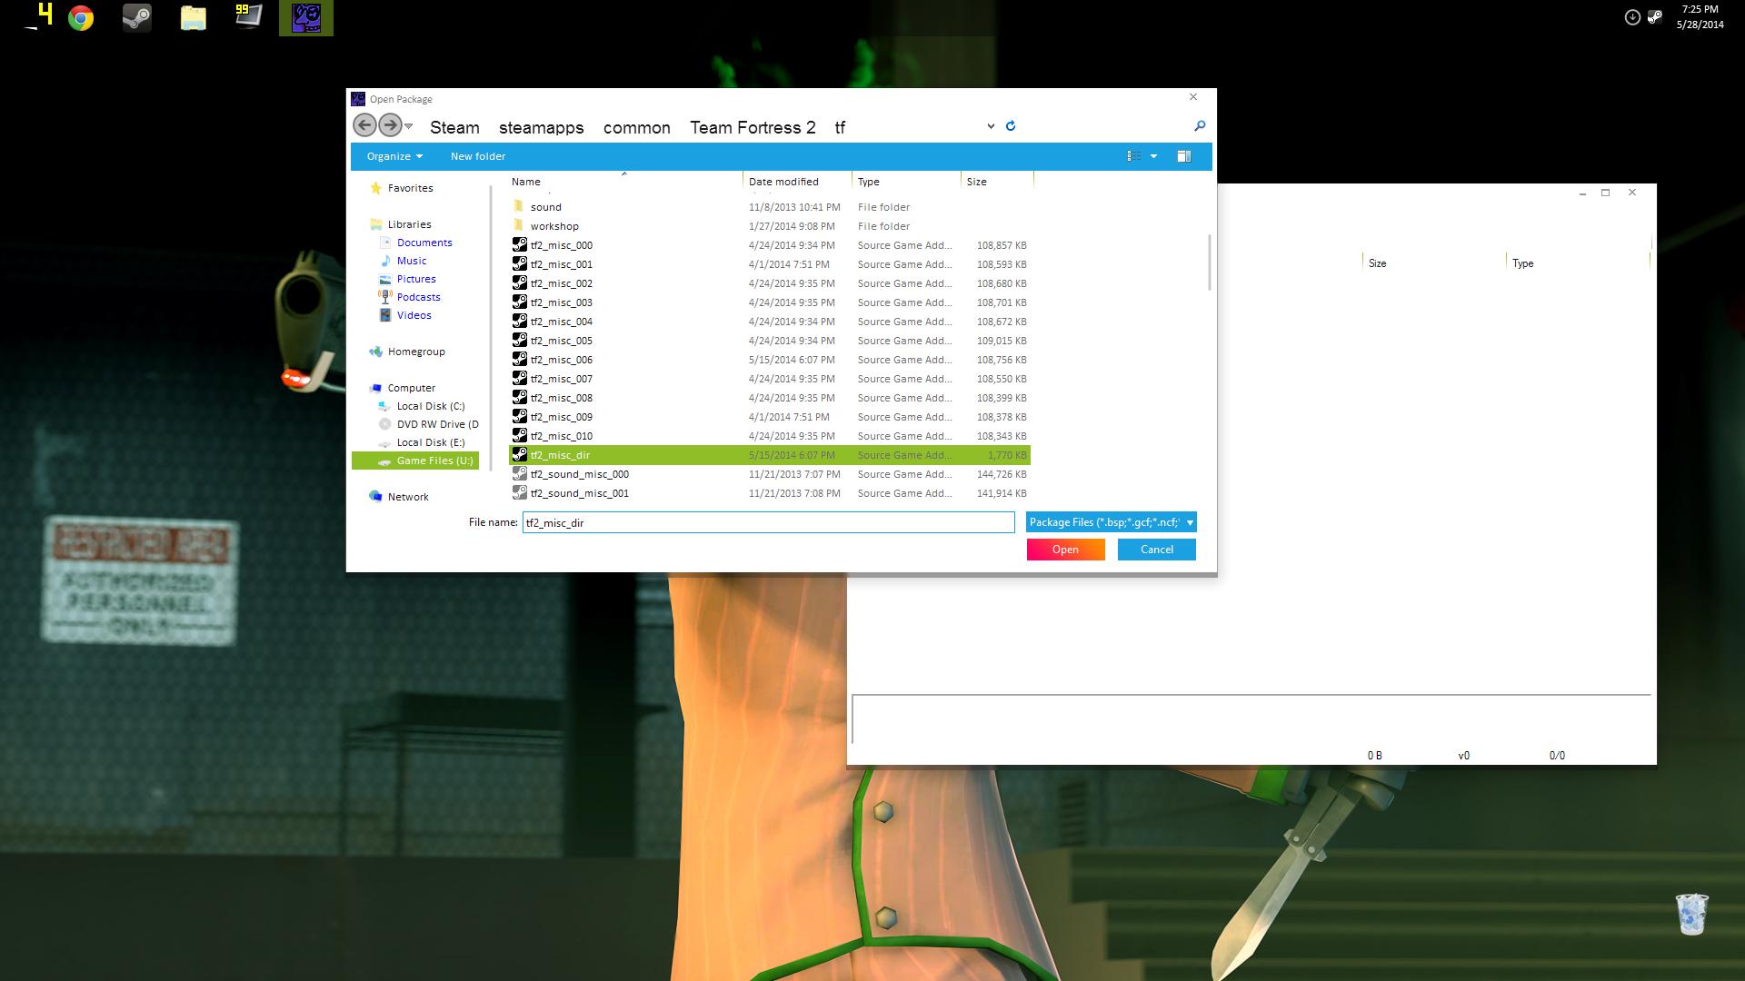Click Type column in background window
Screen dimensions: 1745x981
1523,263
